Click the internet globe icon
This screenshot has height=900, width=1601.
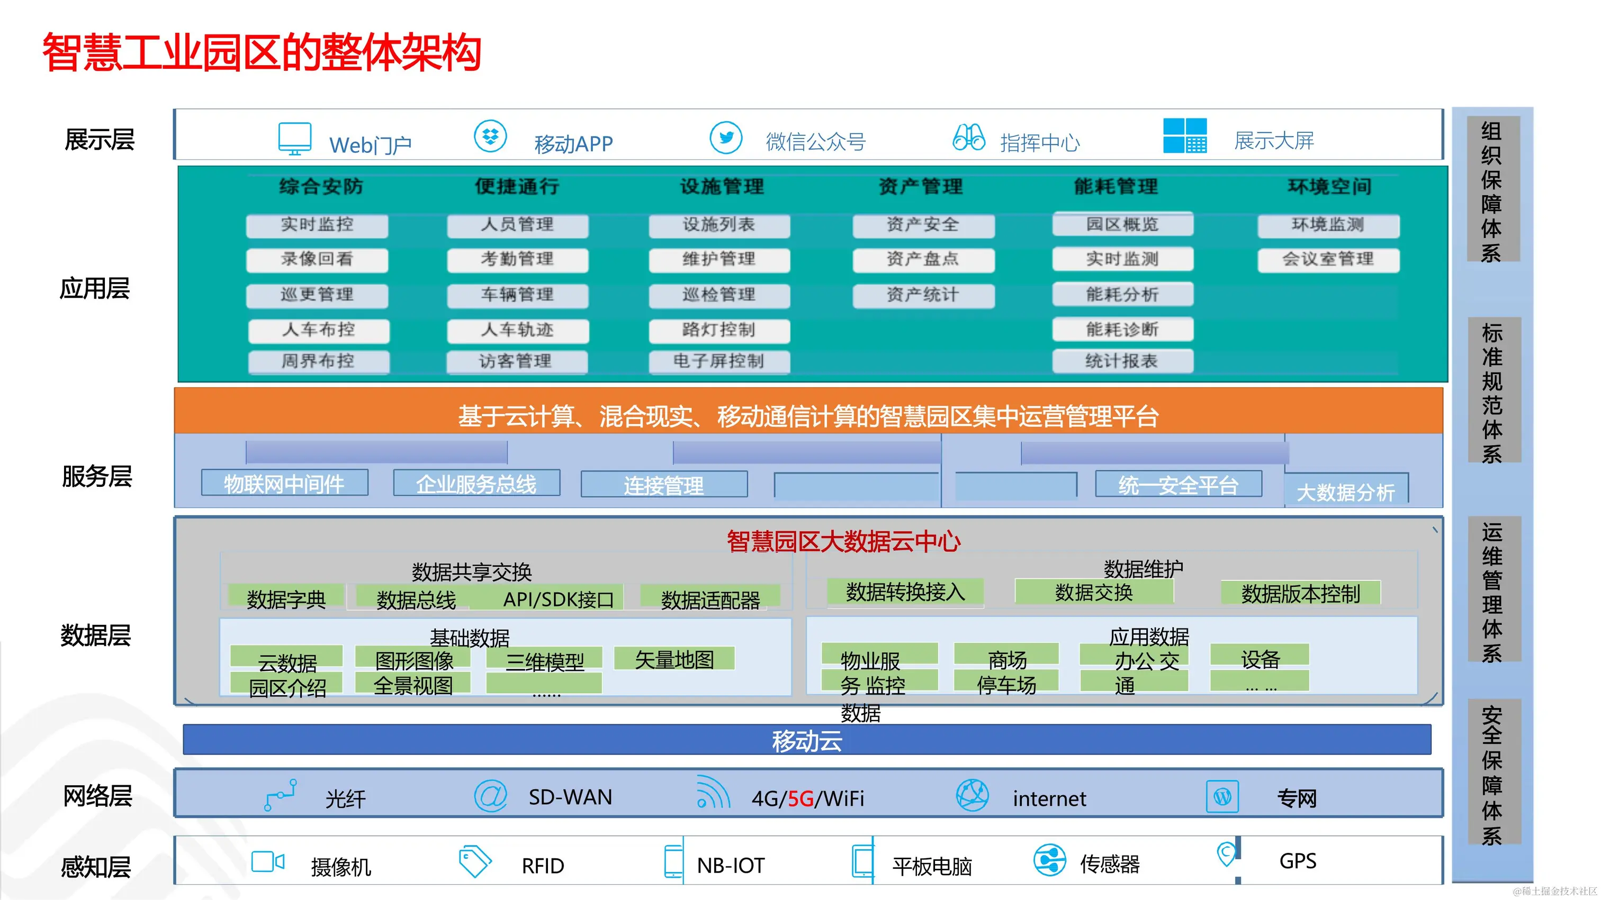coord(972,795)
